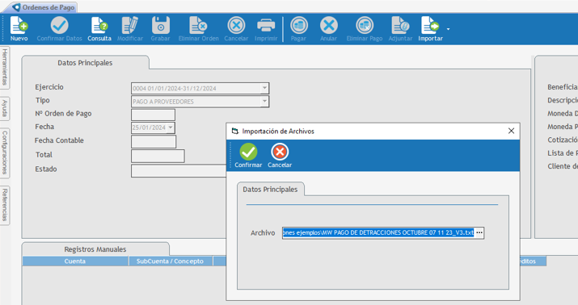Open the Fecha date picker dropdown
578x305 pixels.
click(x=171, y=127)
